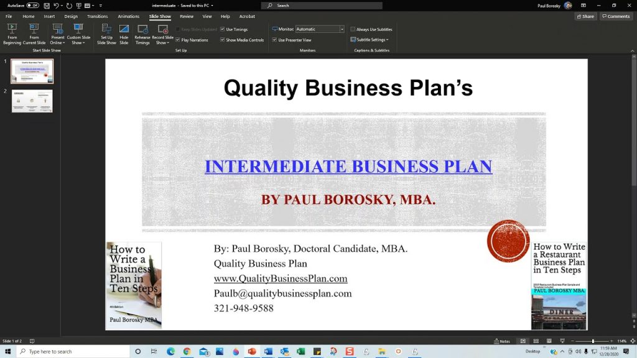Screen dimensions: 637x358
Task: Switch to the Home tab
Action: 29,16
